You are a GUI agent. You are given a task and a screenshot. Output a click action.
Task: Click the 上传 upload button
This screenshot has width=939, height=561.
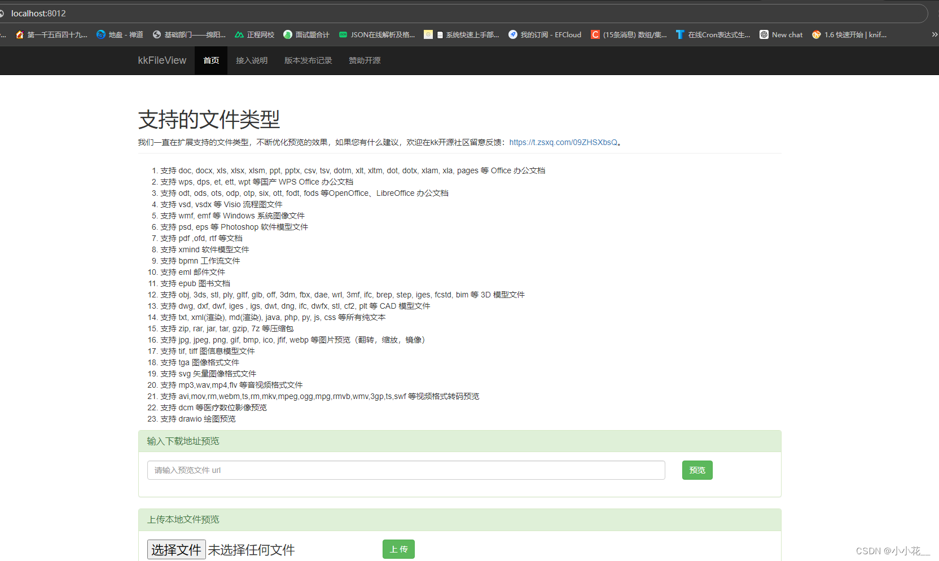(x=398, y=549)
